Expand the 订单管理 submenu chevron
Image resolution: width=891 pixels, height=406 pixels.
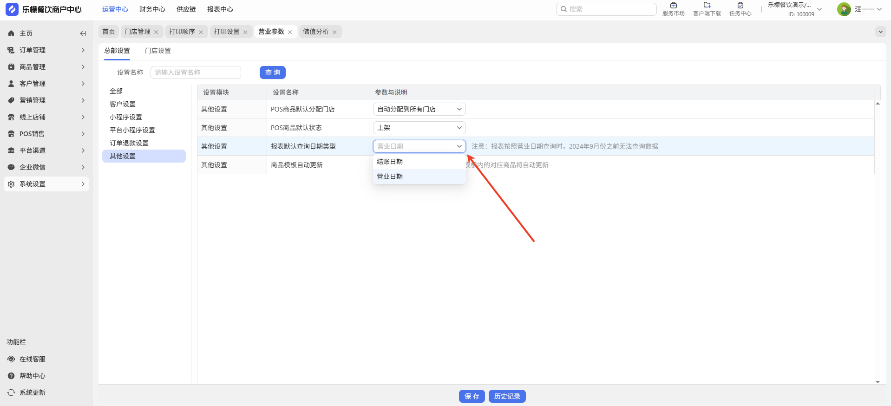point(83,50)
